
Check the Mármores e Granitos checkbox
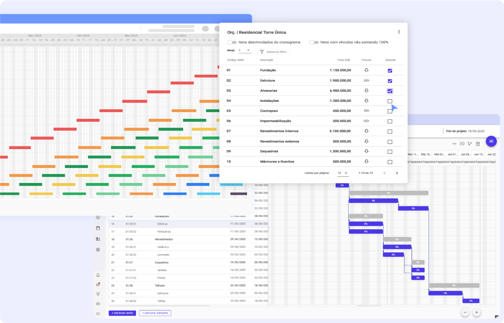click(390, 162)
